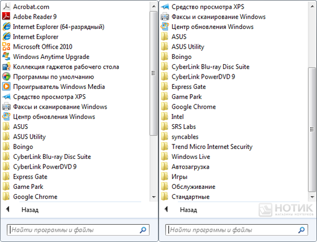Launch Internet Explorer 64-разрядный icon
Image resolution: width=317 pixels, height=242 pixels.
(x=6, y=27)
